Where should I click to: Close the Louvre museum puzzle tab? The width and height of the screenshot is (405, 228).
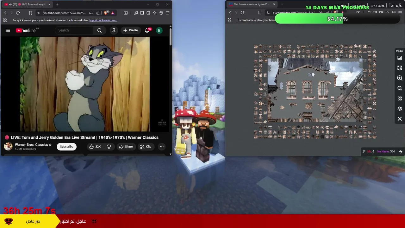coord(274,4)
